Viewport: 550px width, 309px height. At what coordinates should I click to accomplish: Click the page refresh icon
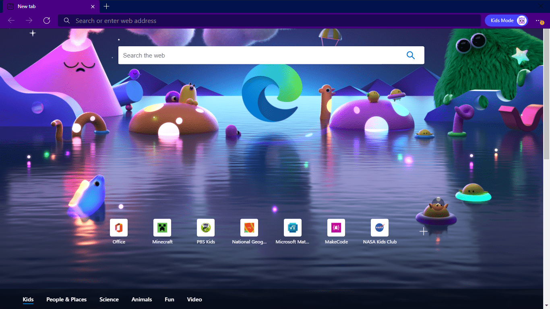click(x=47, y=21)
